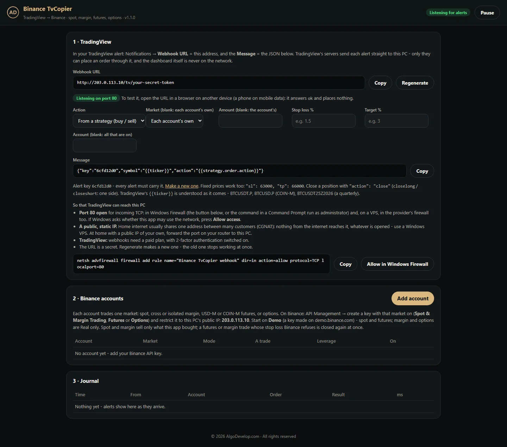Click the 'On' column header
The height and width of the screenshot is (447, 507).
pos(393,341)
